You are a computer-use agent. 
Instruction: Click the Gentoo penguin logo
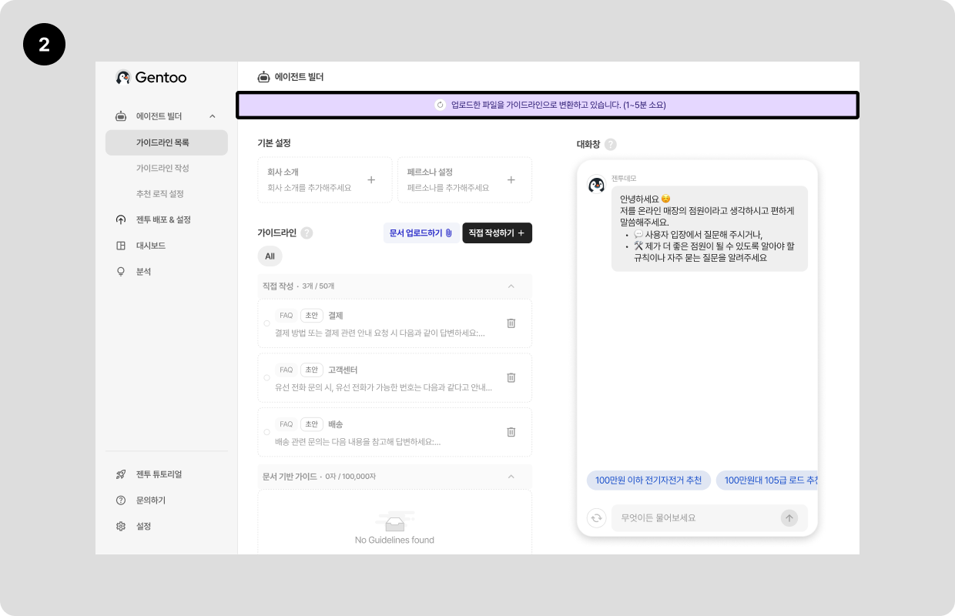(x=123, y=77)
